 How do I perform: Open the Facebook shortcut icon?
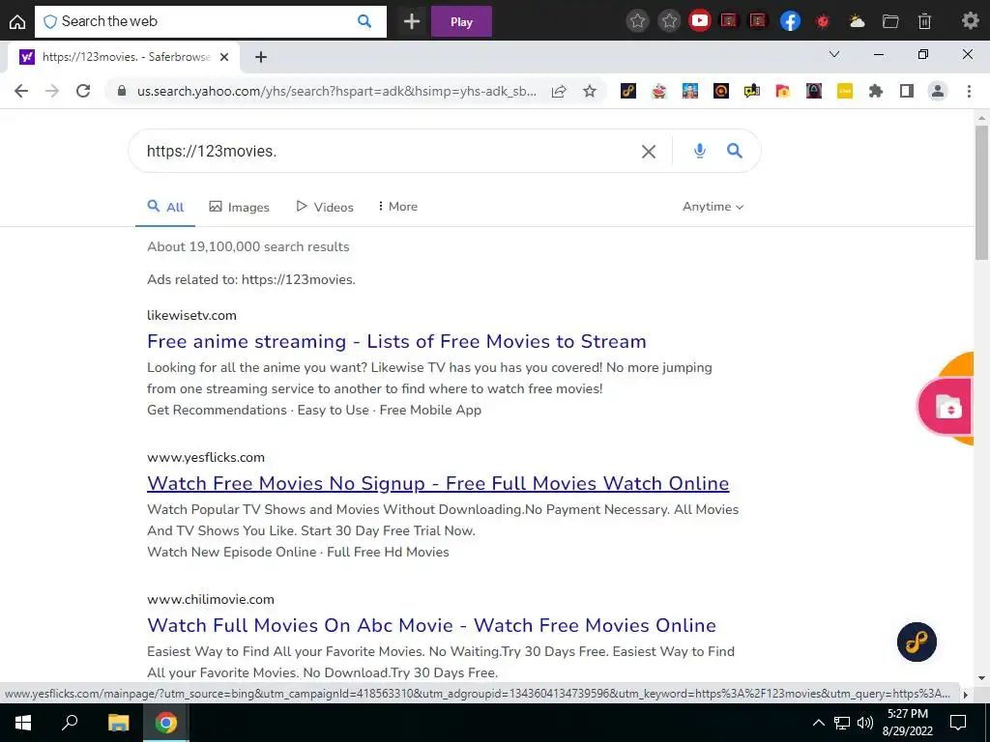(790, 21)
